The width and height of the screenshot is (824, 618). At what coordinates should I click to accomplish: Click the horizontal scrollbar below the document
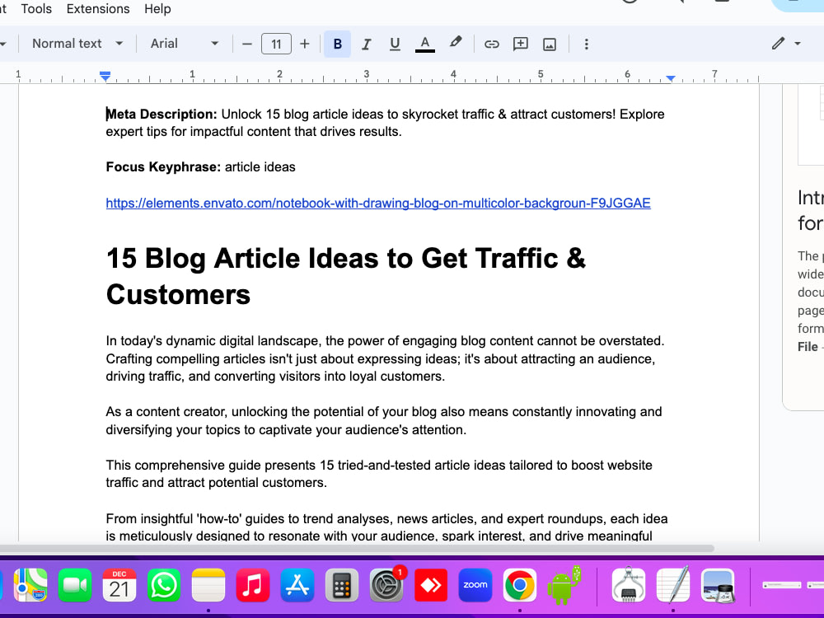[x=358, y=548]
